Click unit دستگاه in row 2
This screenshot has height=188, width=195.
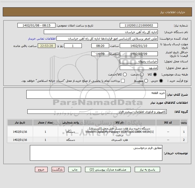pos(70,140)
